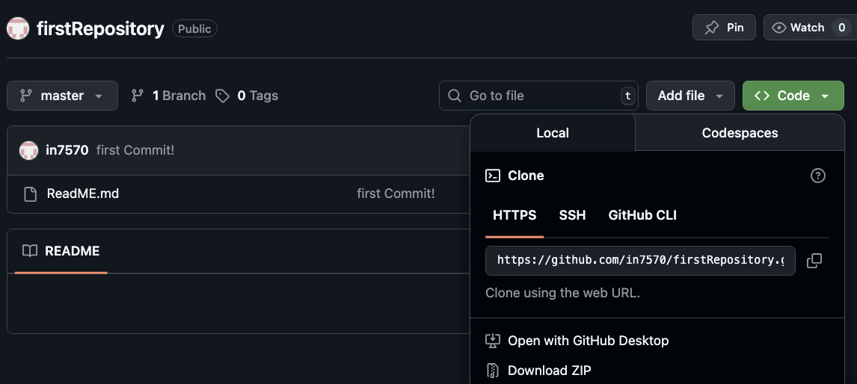857x384 pixels.
Task: View the 1 Branch link
Action: point(168,96)
